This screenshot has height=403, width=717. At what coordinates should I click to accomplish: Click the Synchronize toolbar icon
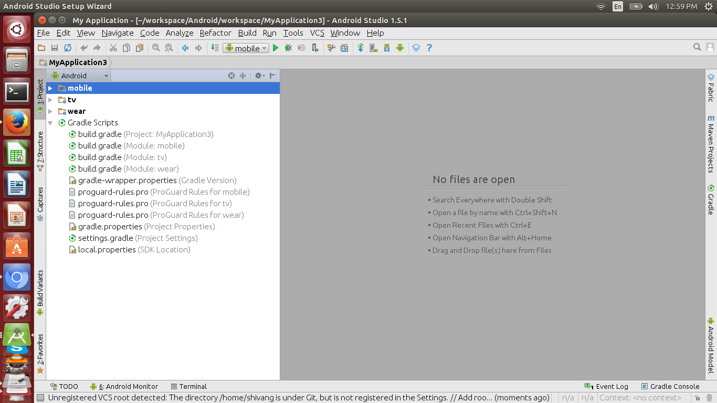pyautogui.click(x=68, y=48)
